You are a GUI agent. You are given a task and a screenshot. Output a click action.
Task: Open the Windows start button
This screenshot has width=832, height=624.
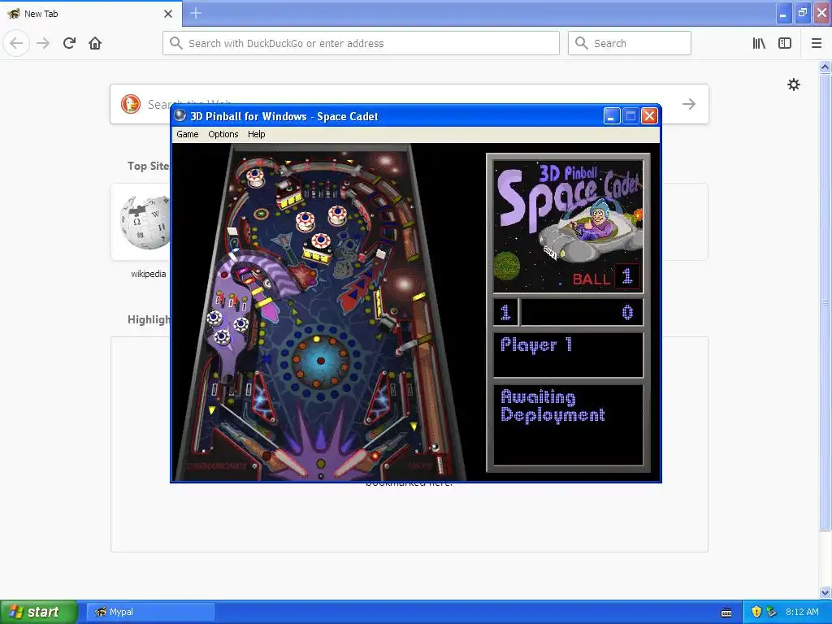pyautogui.click(x=39, y=612)
